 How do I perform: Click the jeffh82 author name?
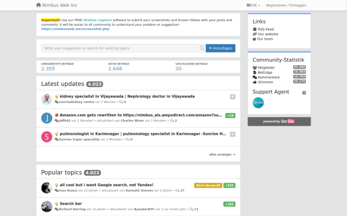click(x=64, y=121)
